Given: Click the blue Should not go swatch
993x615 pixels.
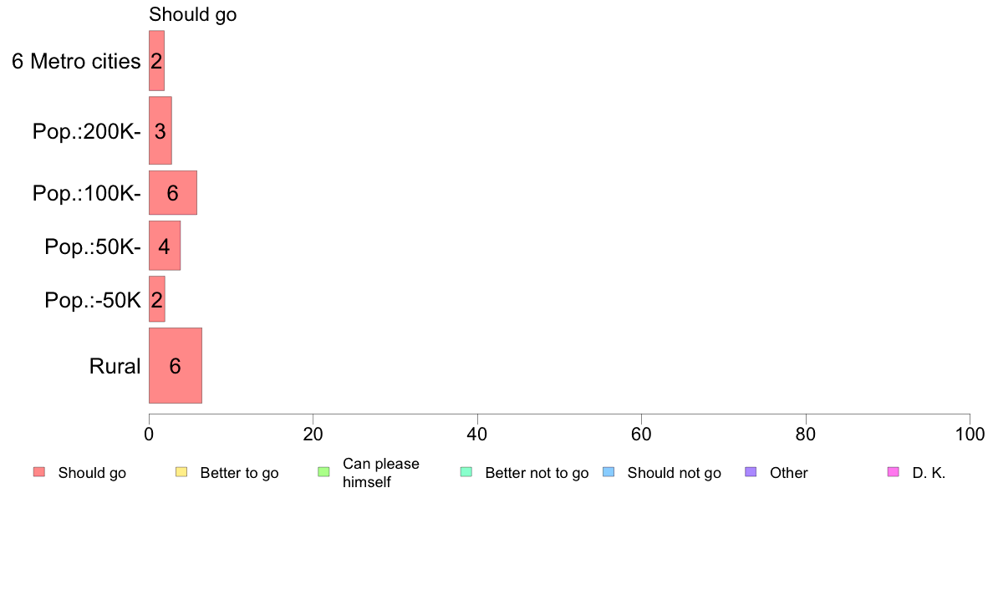Looking at the screenshot, I should pos(609,472).
